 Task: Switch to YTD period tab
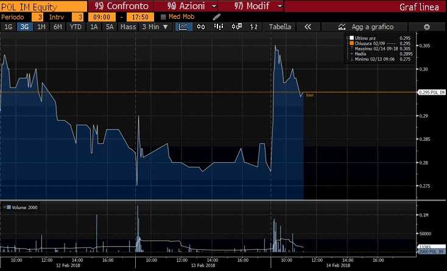tap(76, 27)
